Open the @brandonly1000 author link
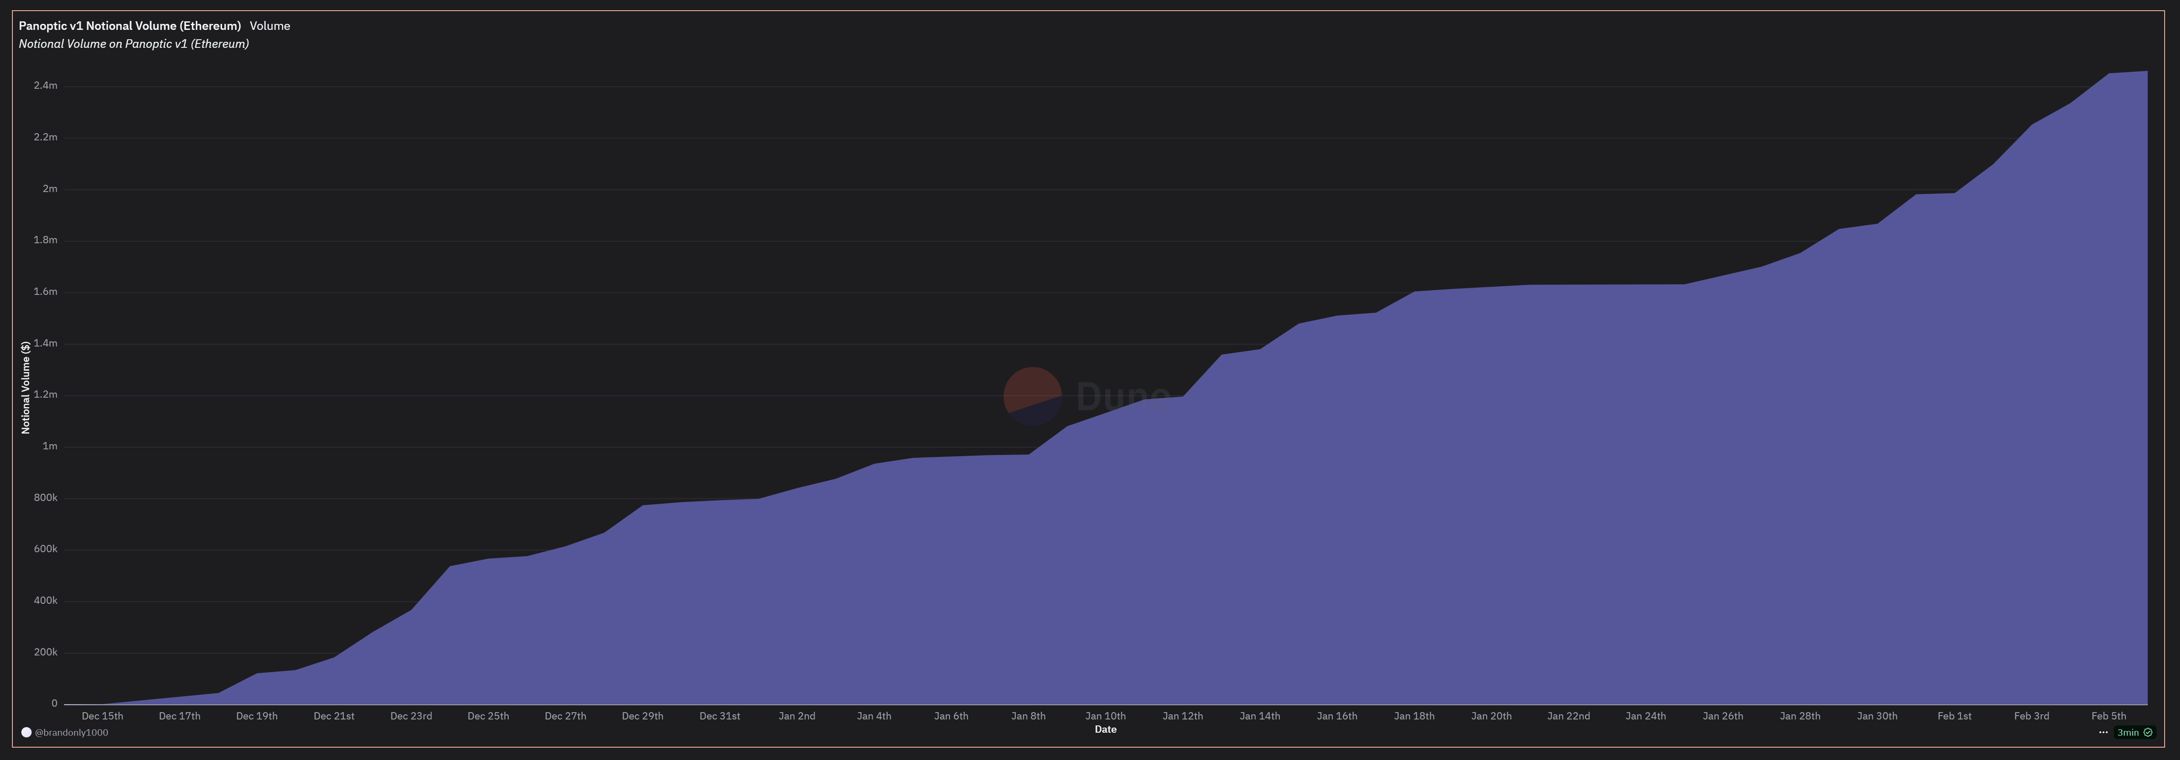 click(x=71, y=732)
